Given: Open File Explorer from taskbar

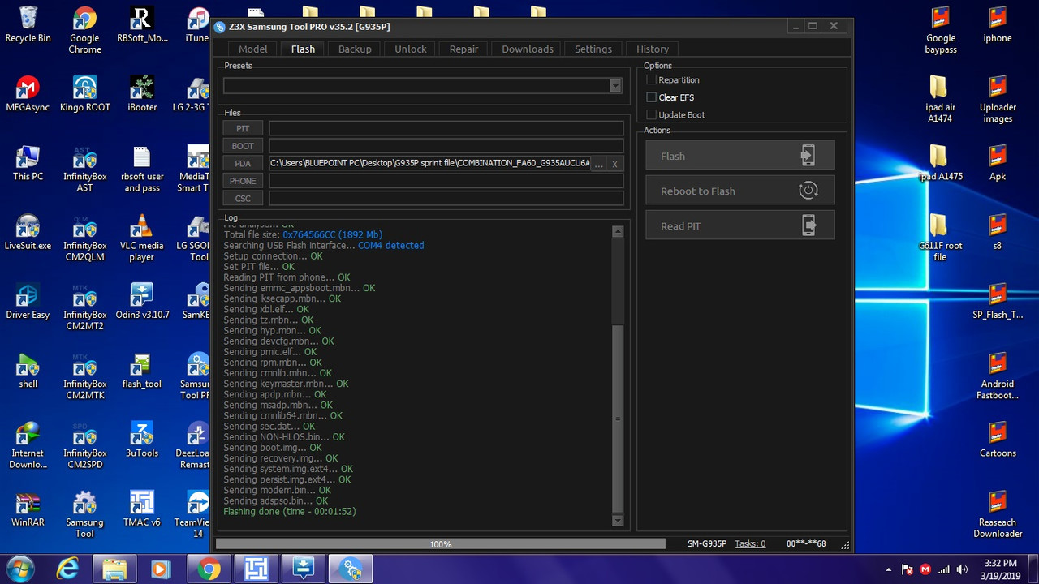Looking at the screenshot, I should 114,569.
